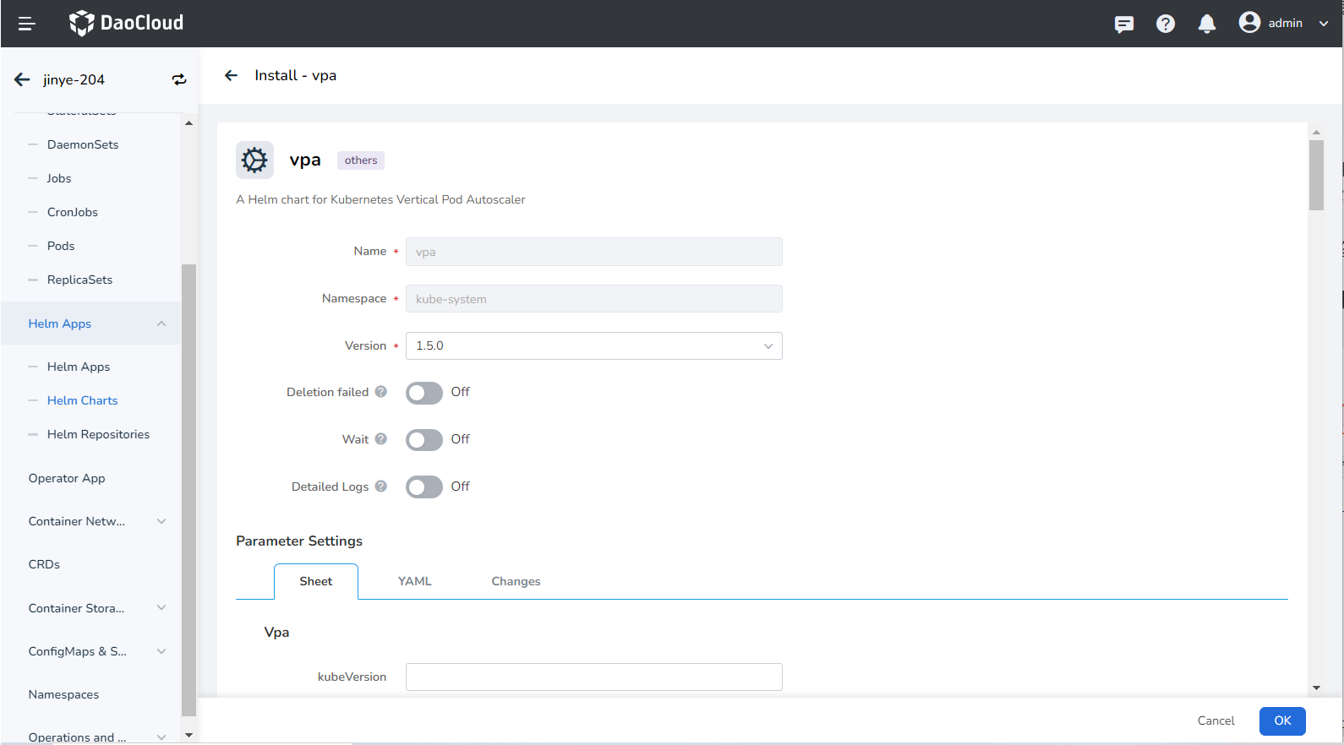Click the switch cluster icon beside jinye-204
1344x745 pixels.
pos(179,79)
